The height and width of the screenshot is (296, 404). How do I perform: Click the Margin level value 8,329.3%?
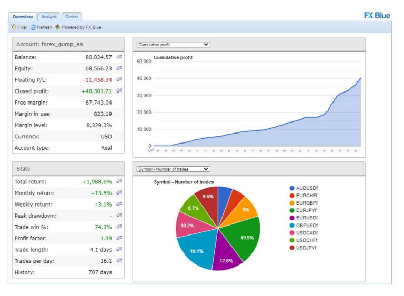[x=99, y=125]
